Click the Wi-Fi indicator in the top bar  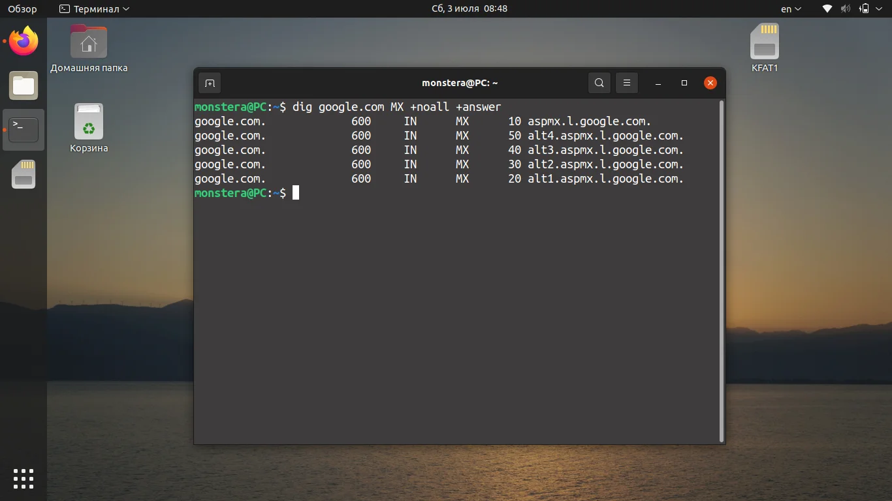(x=827, y=8)
